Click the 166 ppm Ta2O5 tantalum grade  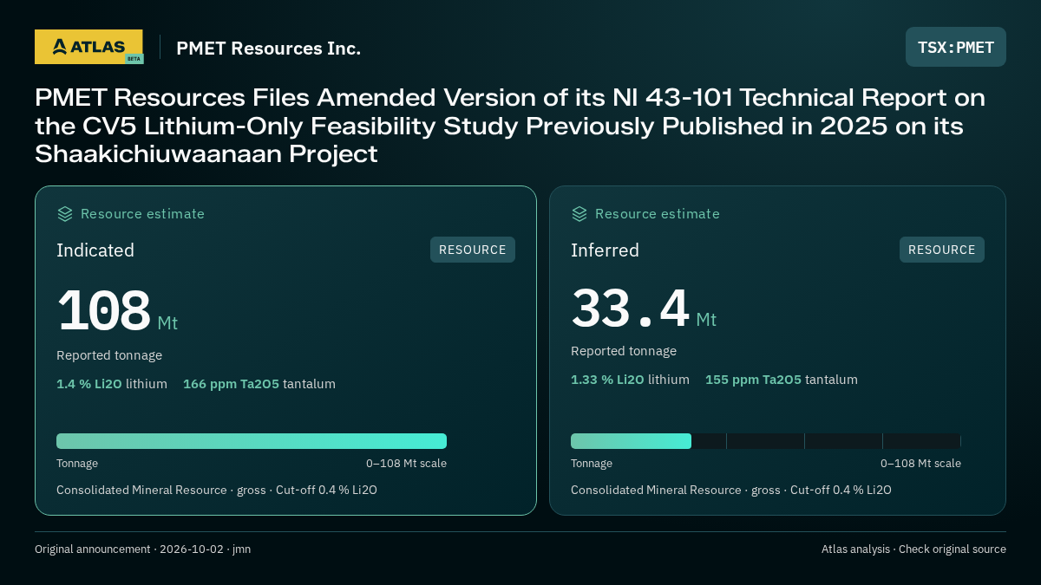[x=259, y=384]
